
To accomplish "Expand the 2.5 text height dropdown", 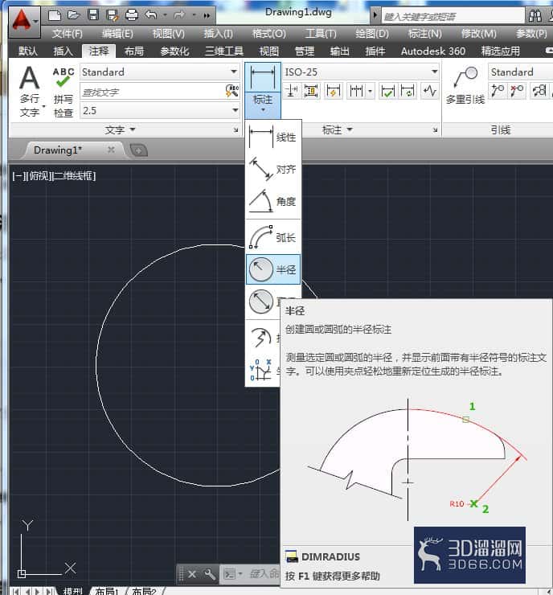I will coord(235,110).
